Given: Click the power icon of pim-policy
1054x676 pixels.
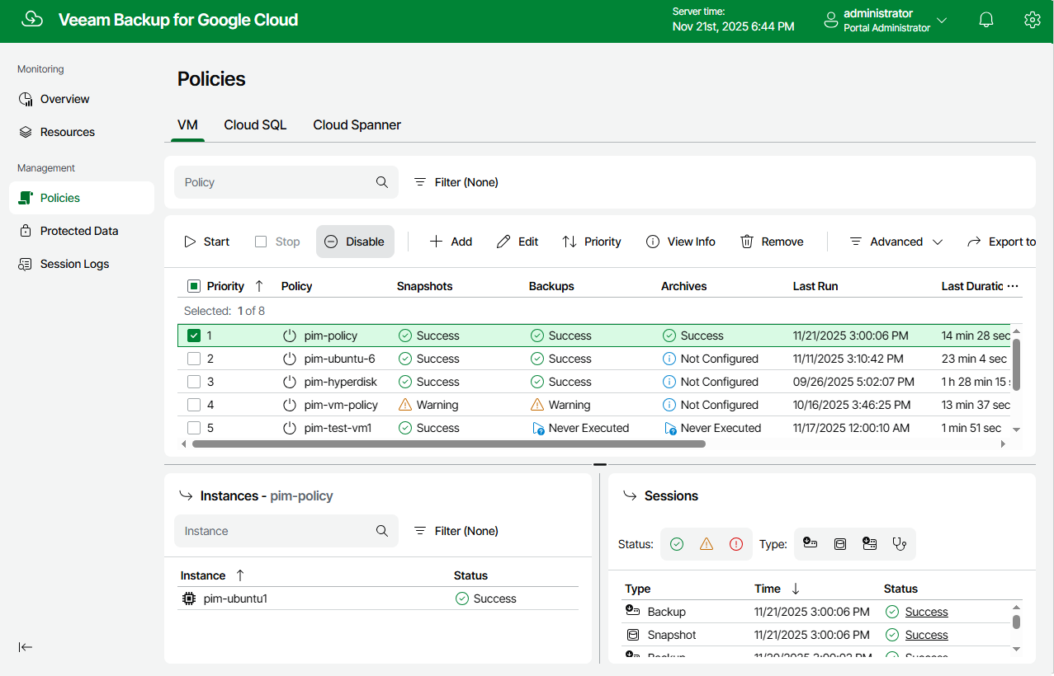Looking at the screenshot, I should [x=289, y=336].
